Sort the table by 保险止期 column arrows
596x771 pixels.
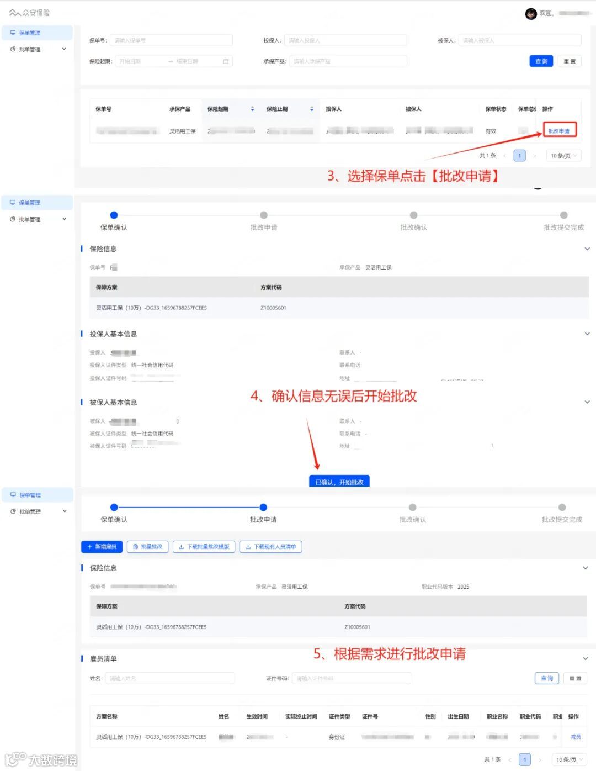point(312,109)
